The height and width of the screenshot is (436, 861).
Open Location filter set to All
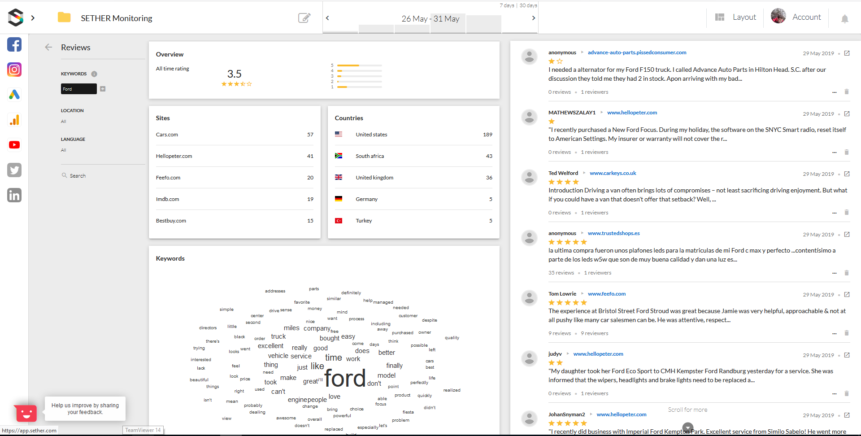point(64,122)
